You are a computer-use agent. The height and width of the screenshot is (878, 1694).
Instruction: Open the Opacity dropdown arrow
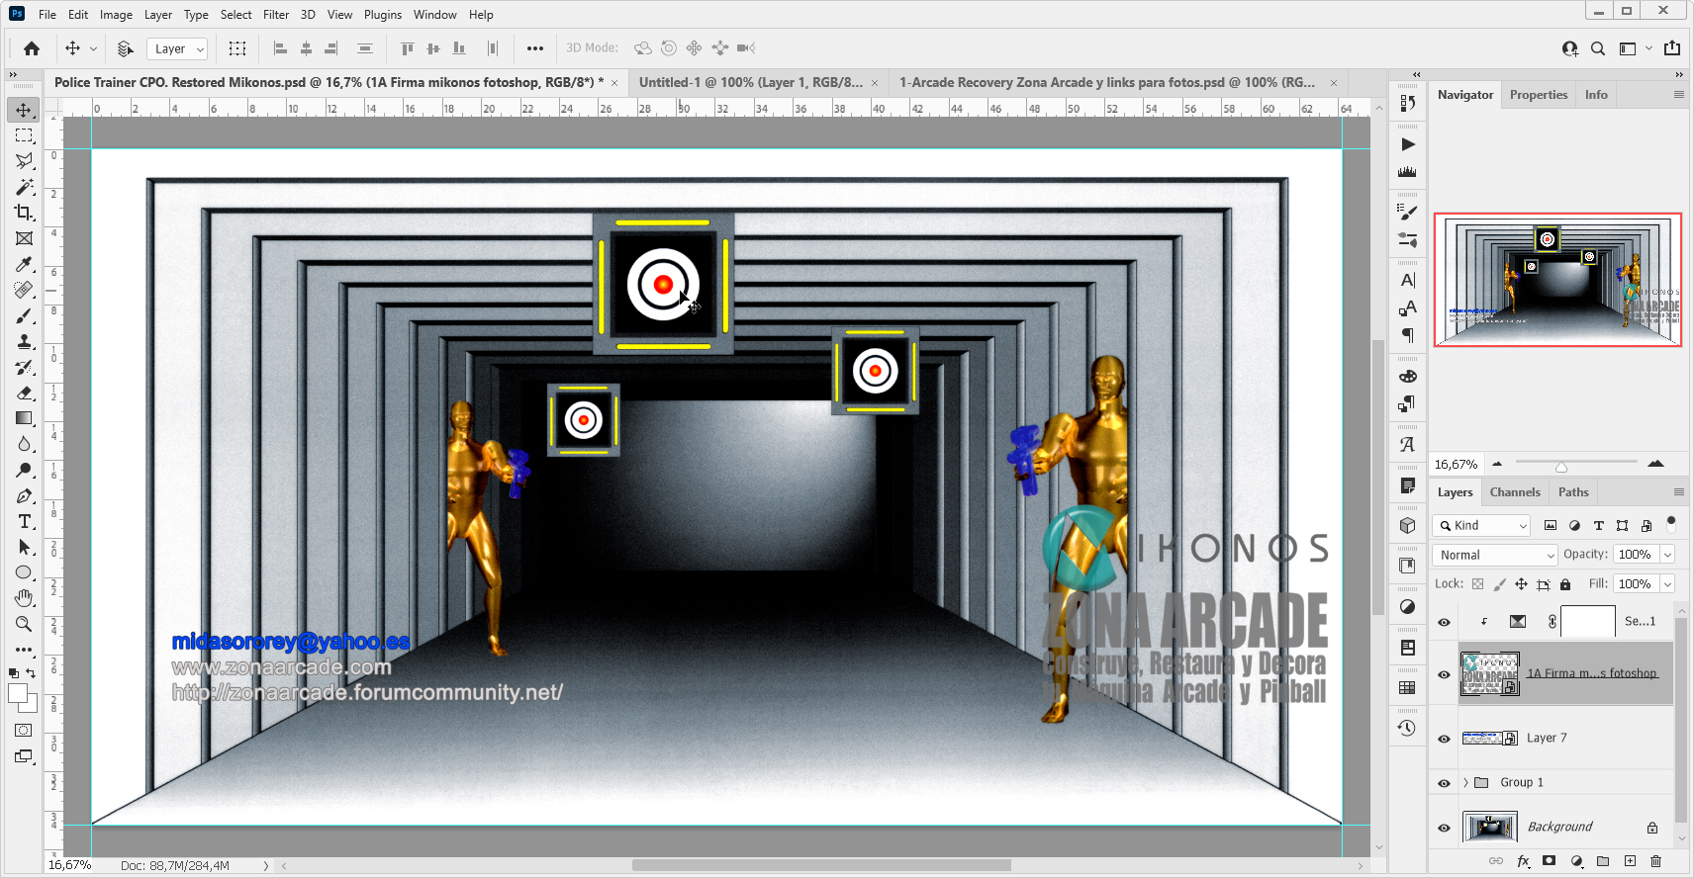point(1667,555)
